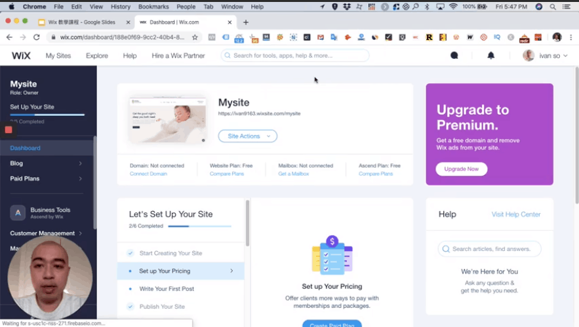Image resolution: width=579 pixels, height=327 pixels.
Task: Click the Gmail extension icon
Action: [x=321, y=37]
